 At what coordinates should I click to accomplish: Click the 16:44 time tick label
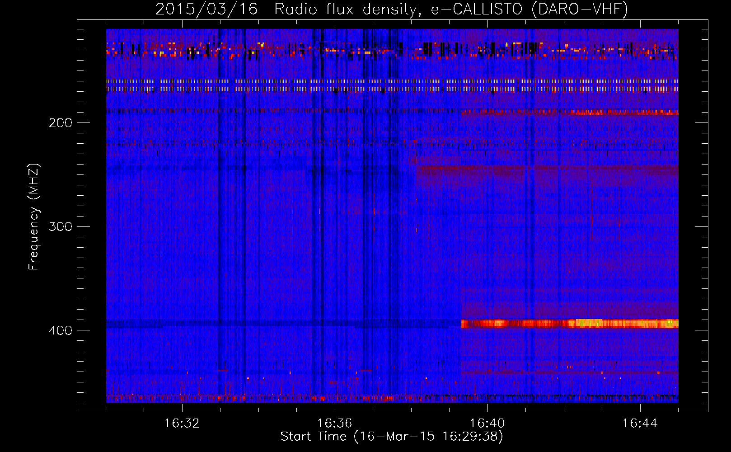(x=640, y=423)
